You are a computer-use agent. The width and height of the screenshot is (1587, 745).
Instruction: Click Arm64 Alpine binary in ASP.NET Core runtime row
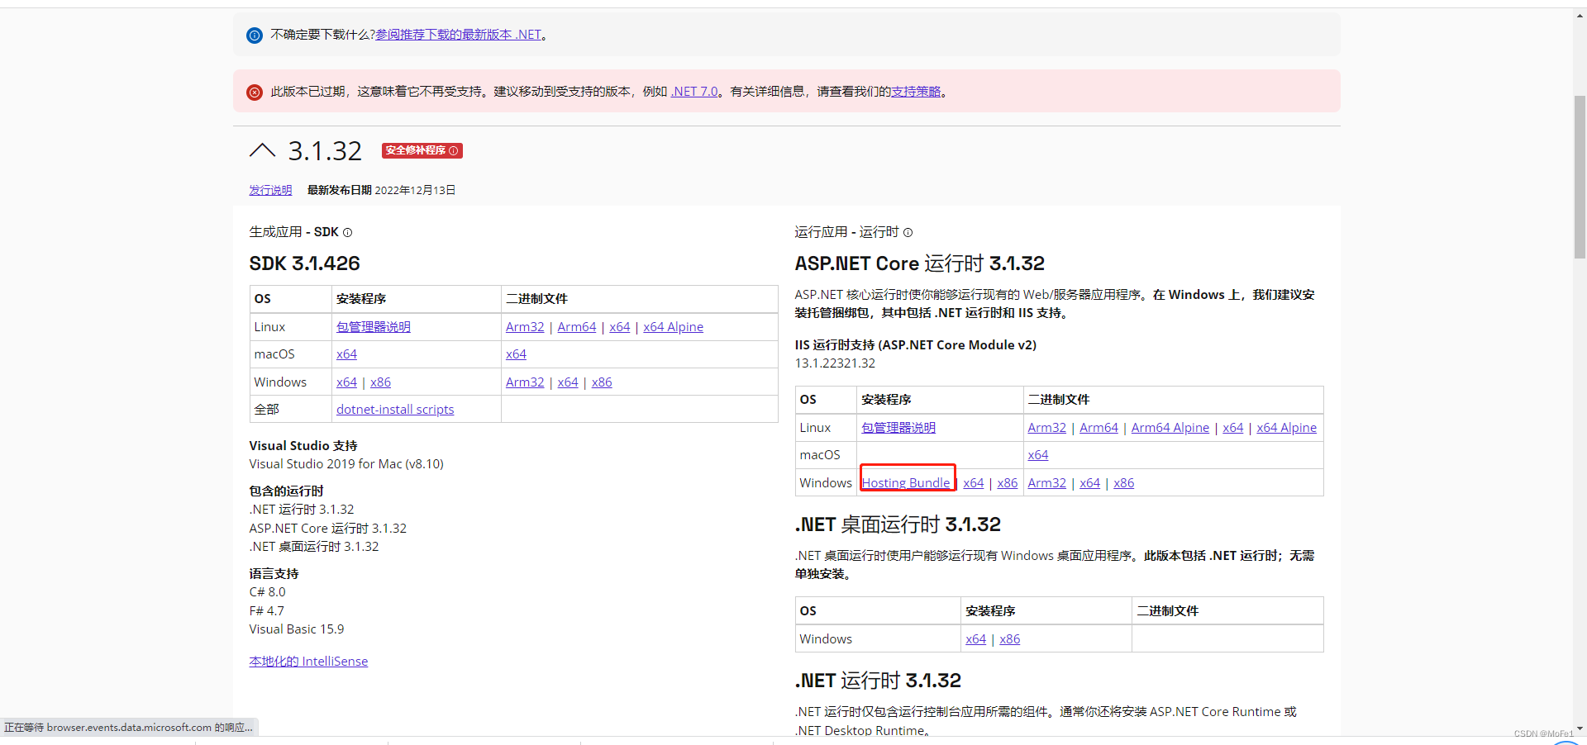[x=1170, y=427]
